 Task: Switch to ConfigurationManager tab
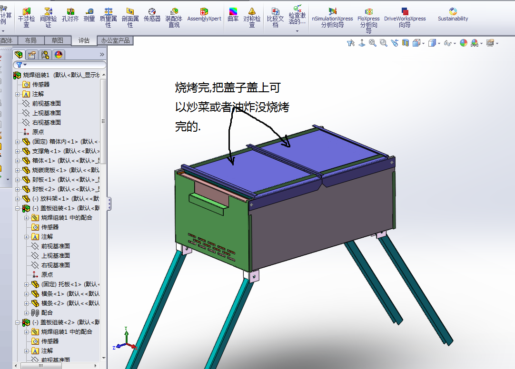[x=45, y=55]
